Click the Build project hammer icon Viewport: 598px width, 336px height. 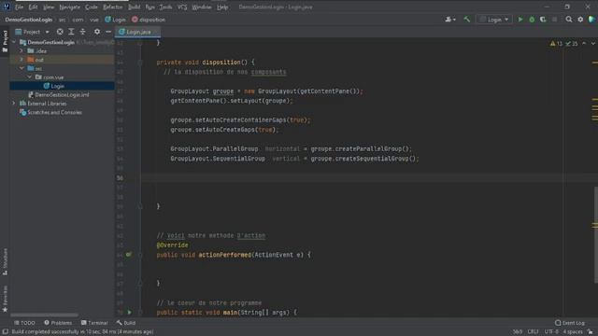click(x=467, y=19)
